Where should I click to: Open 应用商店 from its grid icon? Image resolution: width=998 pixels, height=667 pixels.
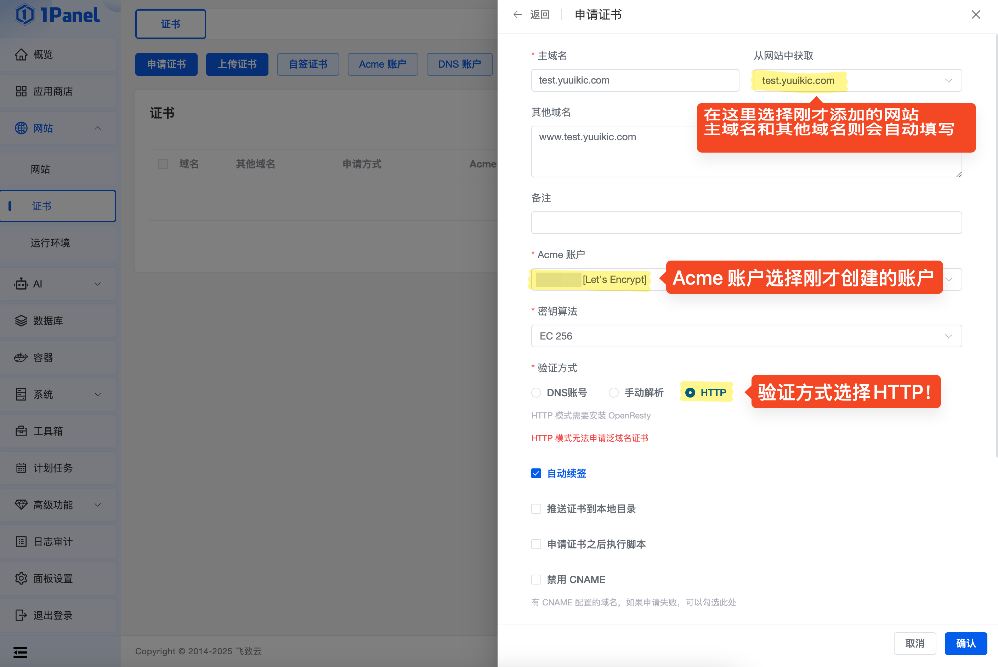pyautogui.click(x=21, y=91)
